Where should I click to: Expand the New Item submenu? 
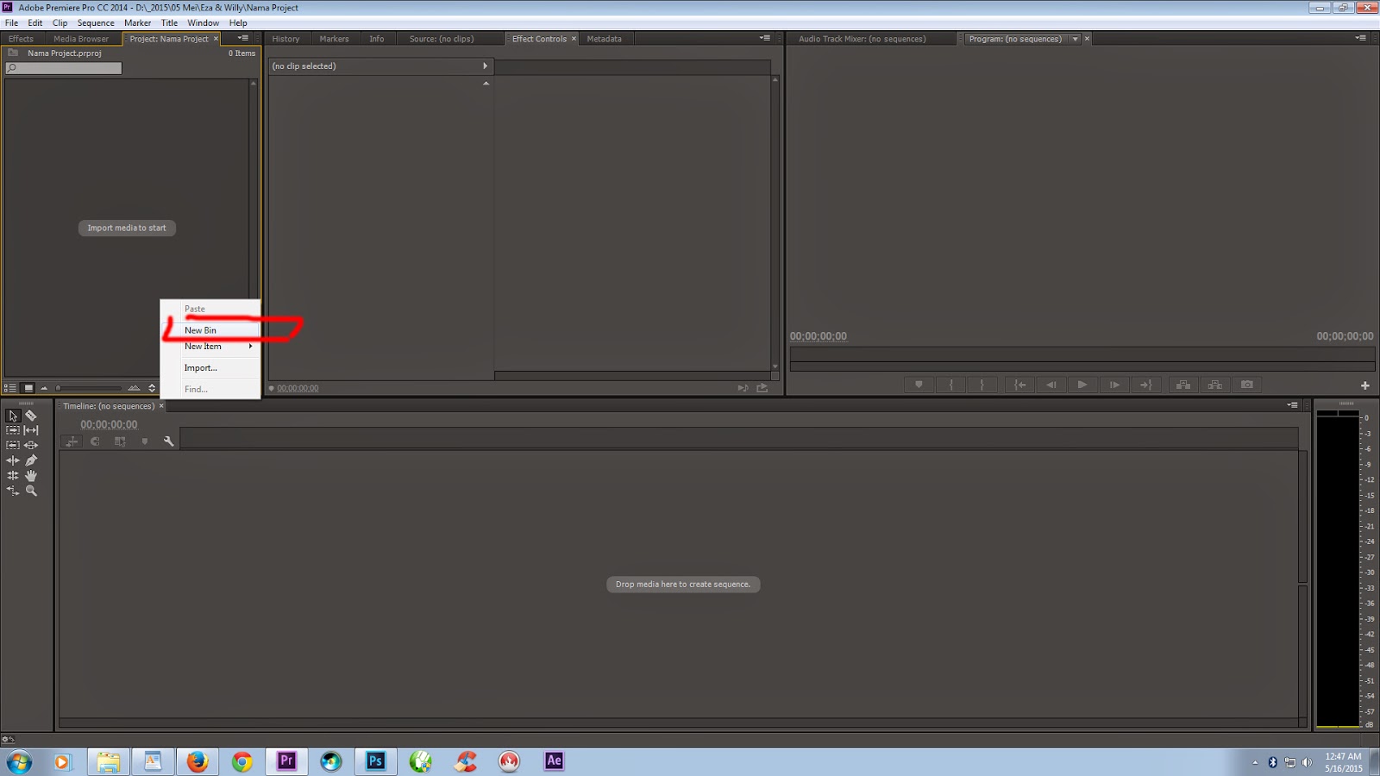[x=204, y=347]
